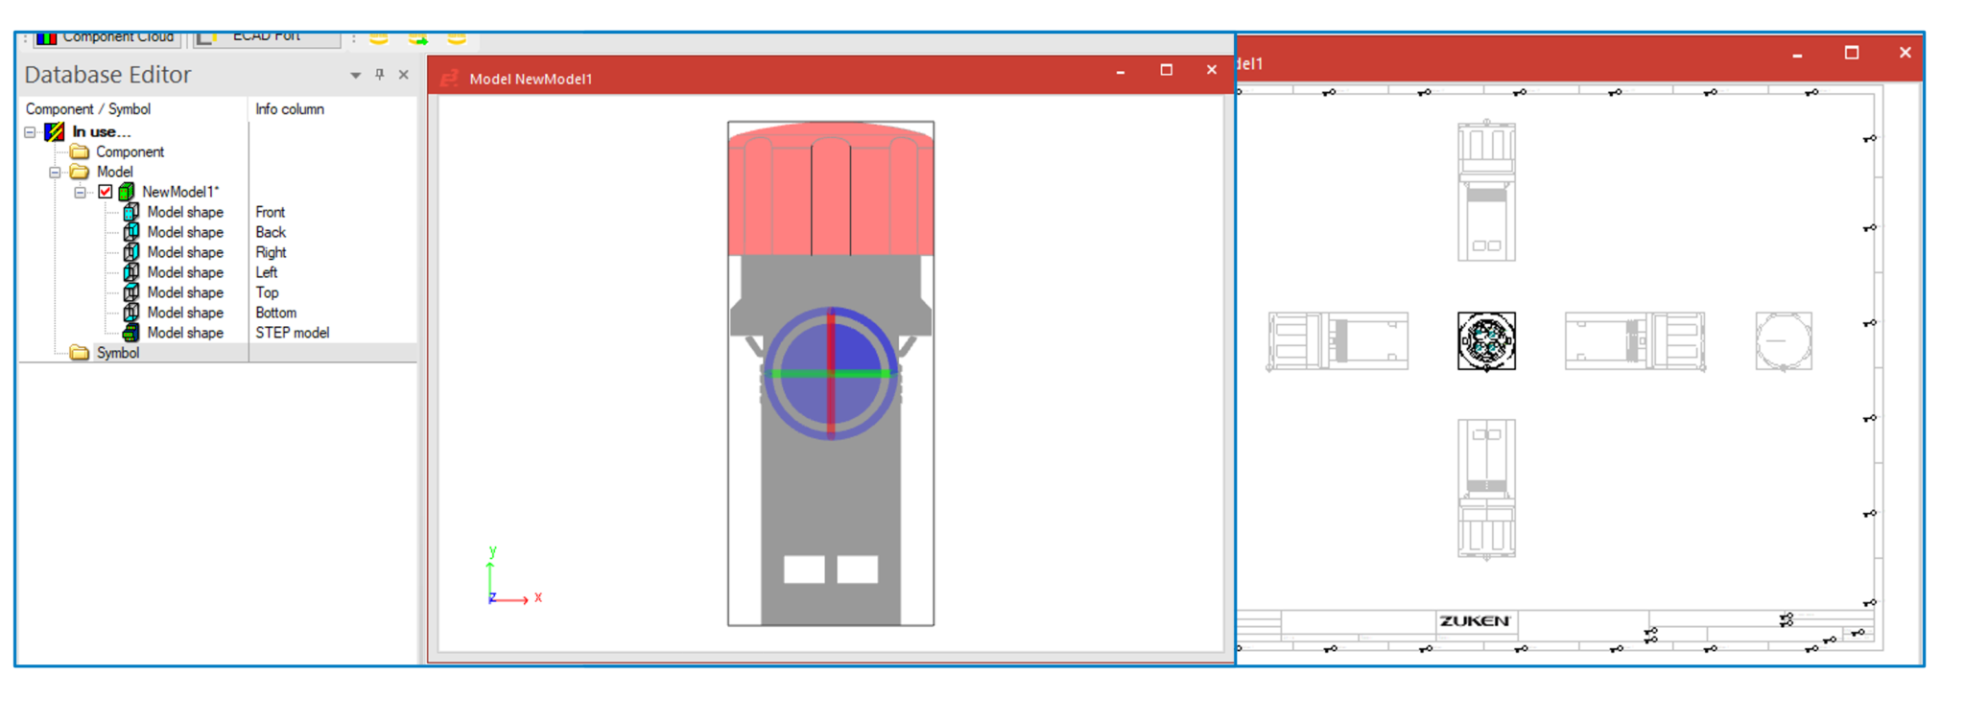Collapse the Model folder node
Screen dimensions: 1965x721
56,173
